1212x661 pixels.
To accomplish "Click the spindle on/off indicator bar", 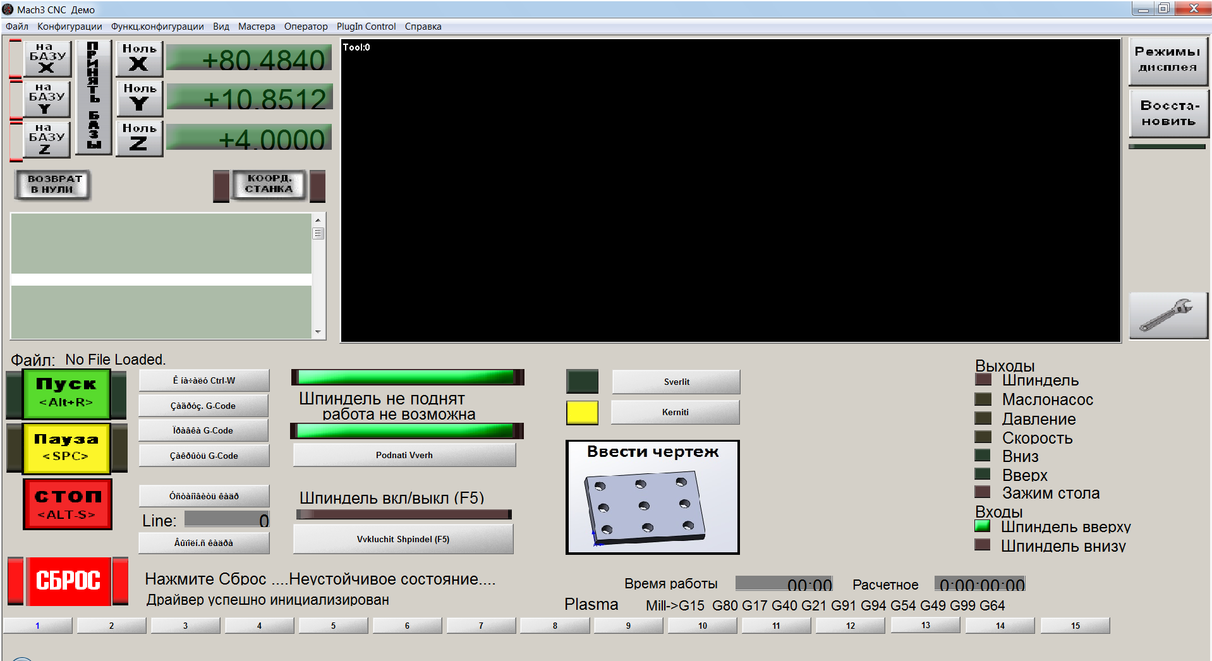I will coord(404,514).
